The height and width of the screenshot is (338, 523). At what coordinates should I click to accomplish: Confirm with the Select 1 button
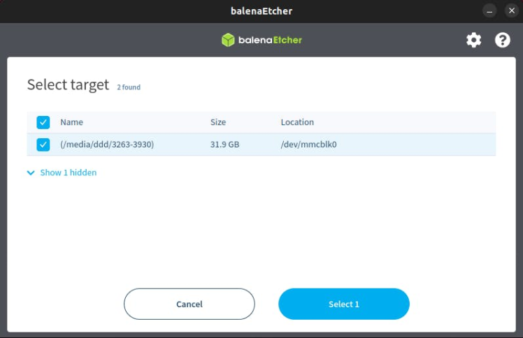coord(344,304)
